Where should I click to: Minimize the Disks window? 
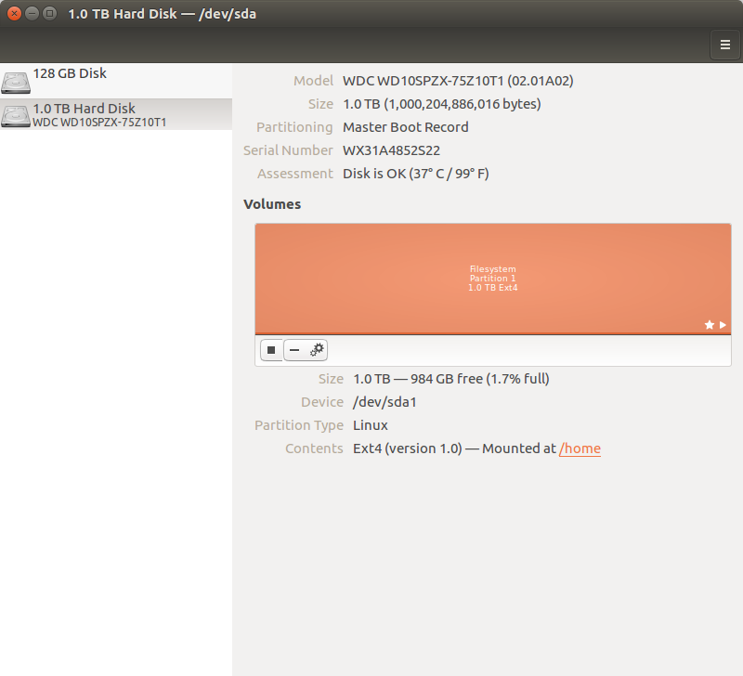click(32, 13)
